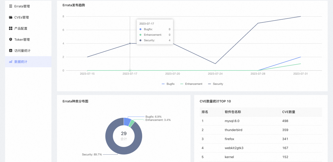Screen dimensions: 333x162
Task: Select the mysql:8.0 table row
Action: 261,121
